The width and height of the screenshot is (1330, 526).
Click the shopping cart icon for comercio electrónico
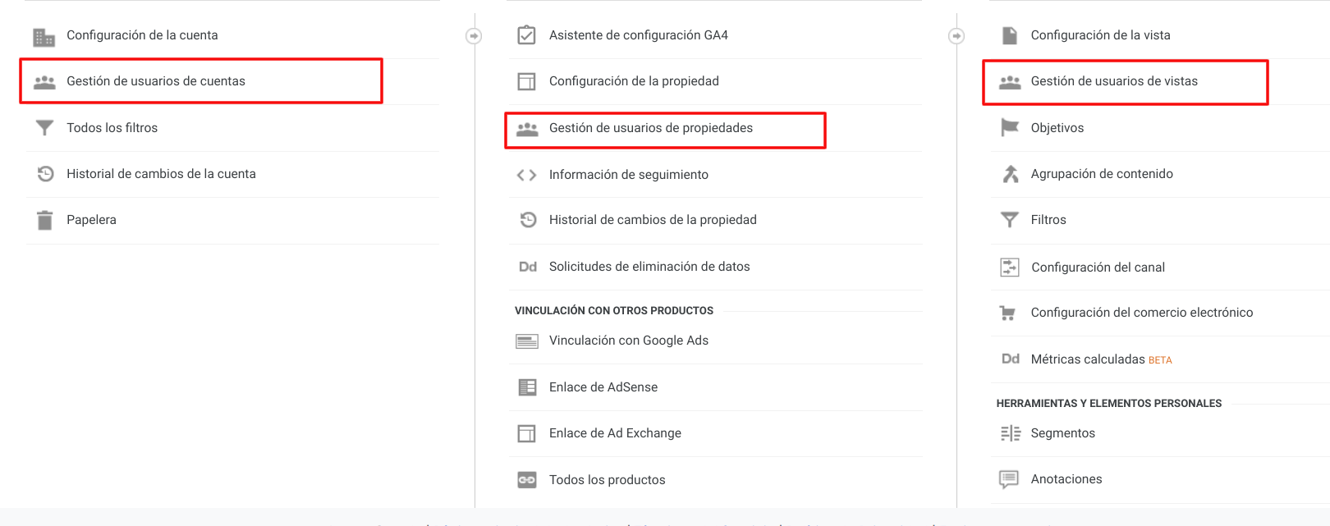pos(1009,313)
